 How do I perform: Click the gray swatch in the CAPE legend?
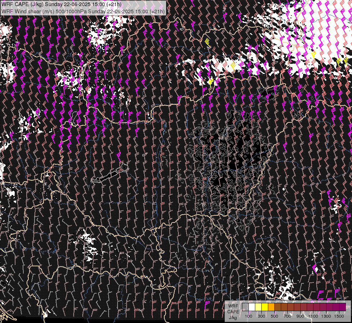point(245,307)
